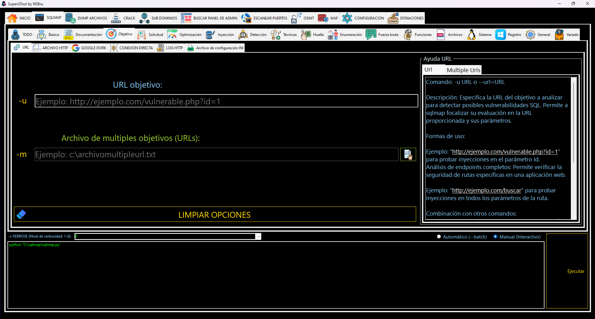Open DUMP ARCHIVOS tool

click(x=86, y=18)
